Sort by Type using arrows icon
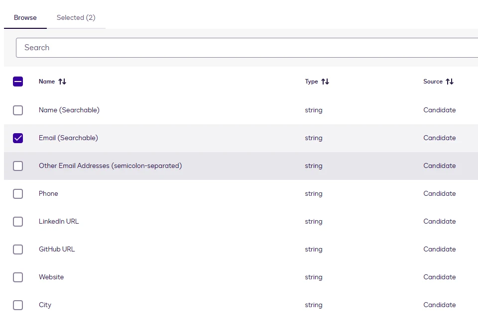Screen dimensions: 478x328 click(x=325, y=82)
